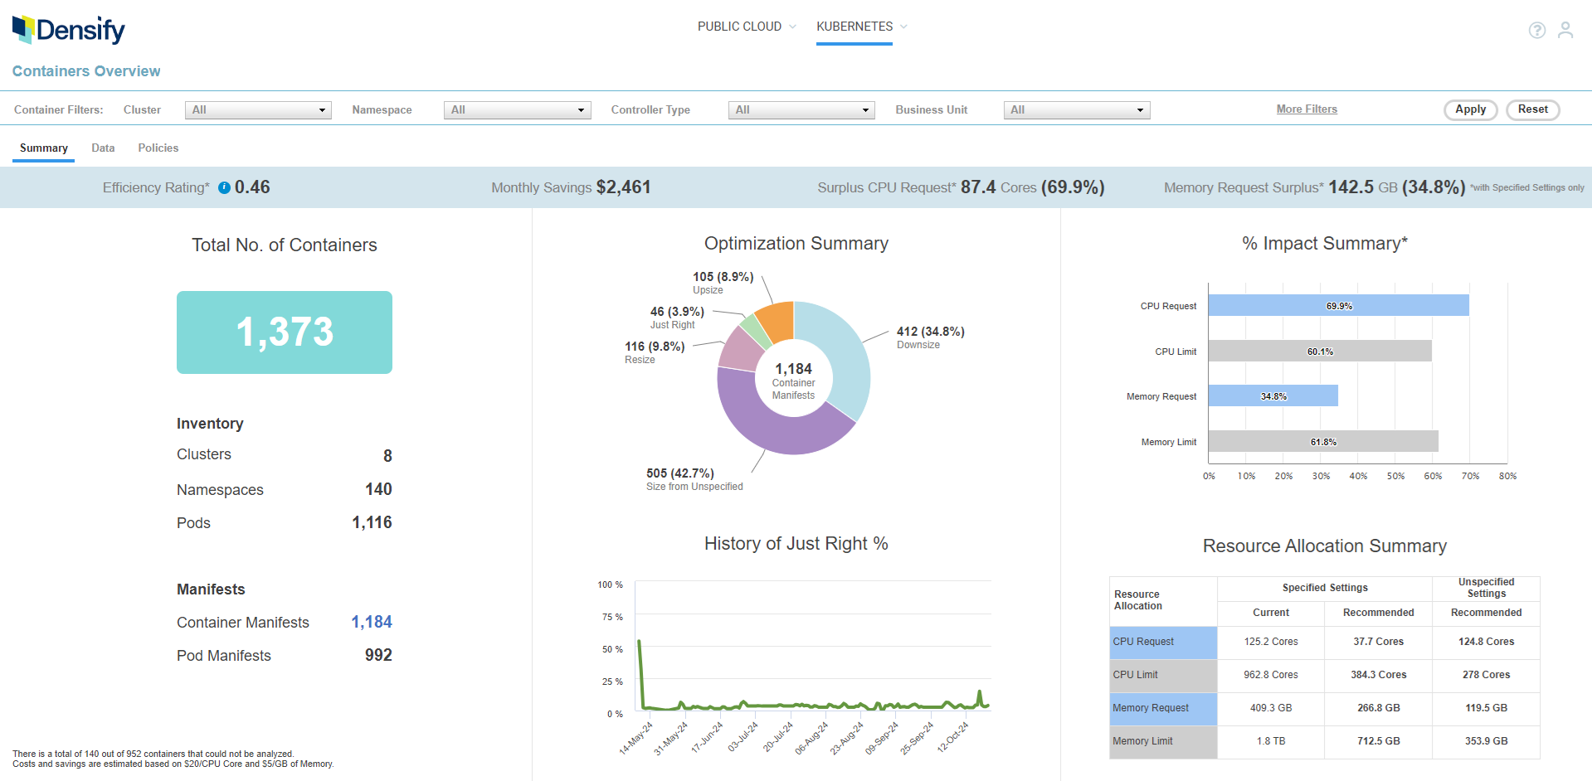Open the Cluster filter dropdown
The height and width of the screenshot is (781, 1592).
click(322, 109)
